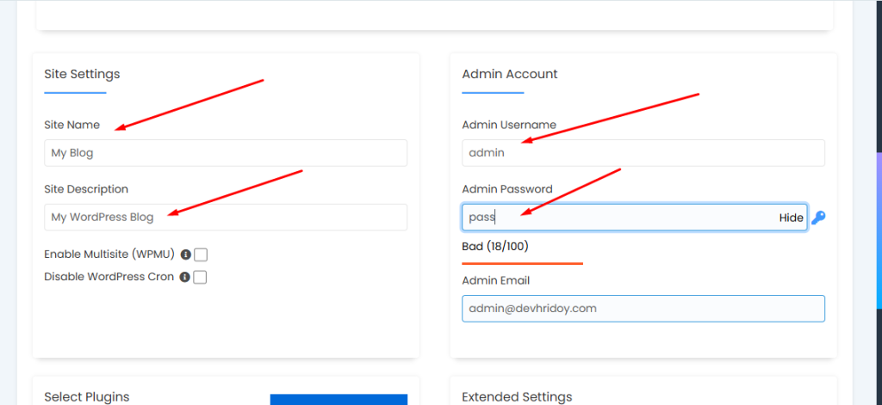Open the Select Plugins section heading
The width and height of the screenshot is (882, 405).
(x=87, y=396)
